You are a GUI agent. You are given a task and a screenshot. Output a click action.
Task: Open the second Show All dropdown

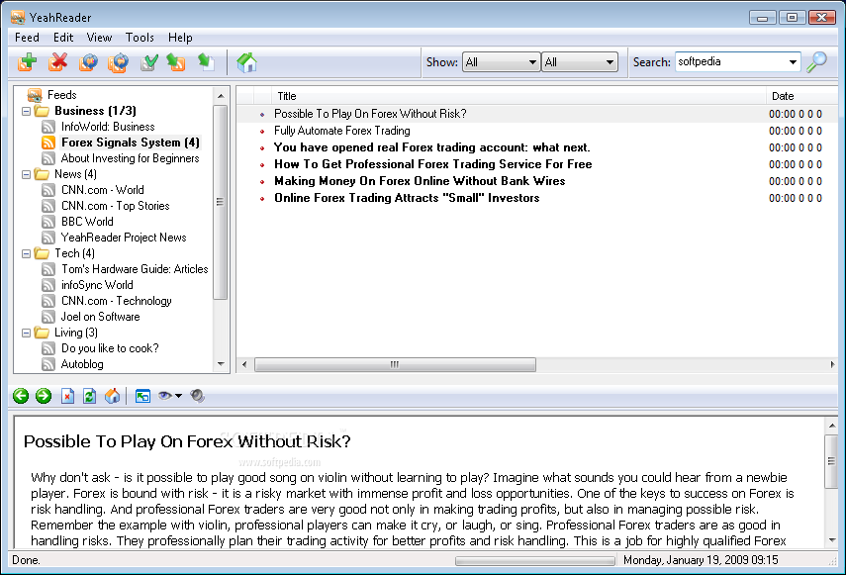(580, 62)
